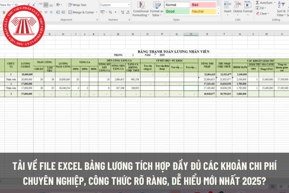
Task: Select the total cell 3,885,000
Action: 240,94
